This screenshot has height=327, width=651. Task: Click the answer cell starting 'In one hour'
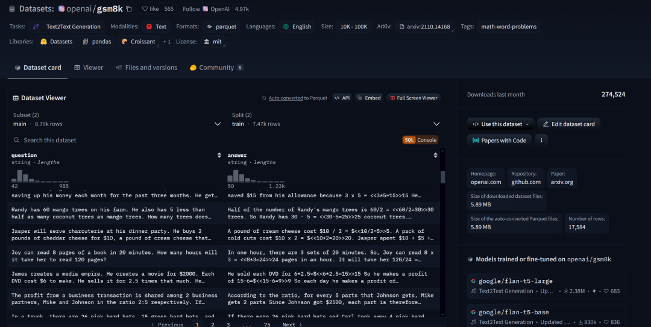pyautogui.click(x=332, y=256)
